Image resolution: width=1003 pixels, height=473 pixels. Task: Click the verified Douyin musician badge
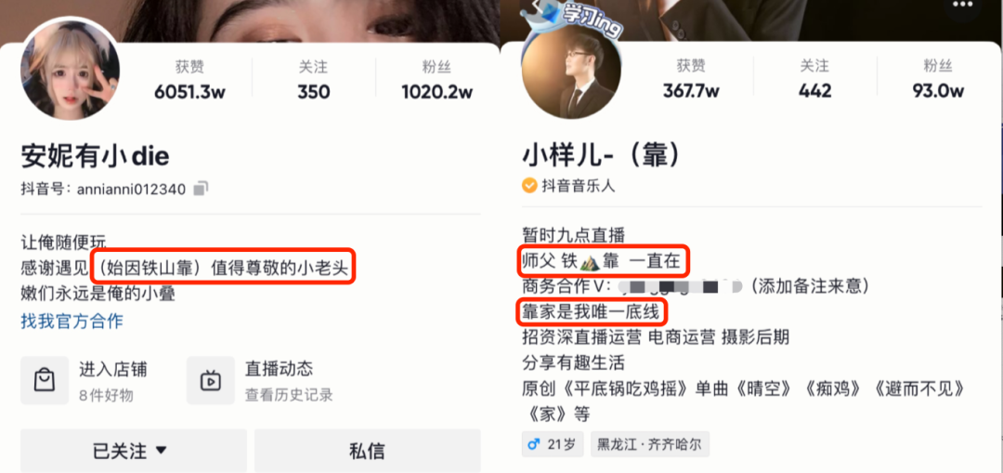[x=529, y=186]
